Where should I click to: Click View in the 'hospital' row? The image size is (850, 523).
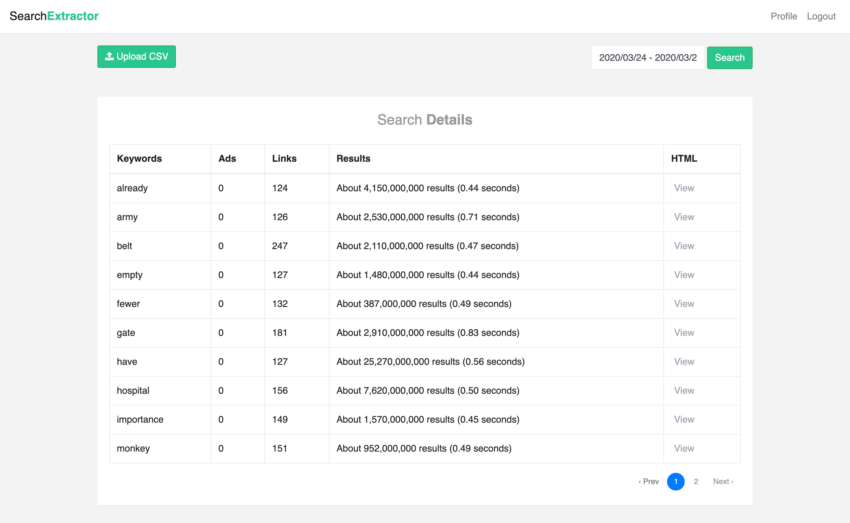684,390
